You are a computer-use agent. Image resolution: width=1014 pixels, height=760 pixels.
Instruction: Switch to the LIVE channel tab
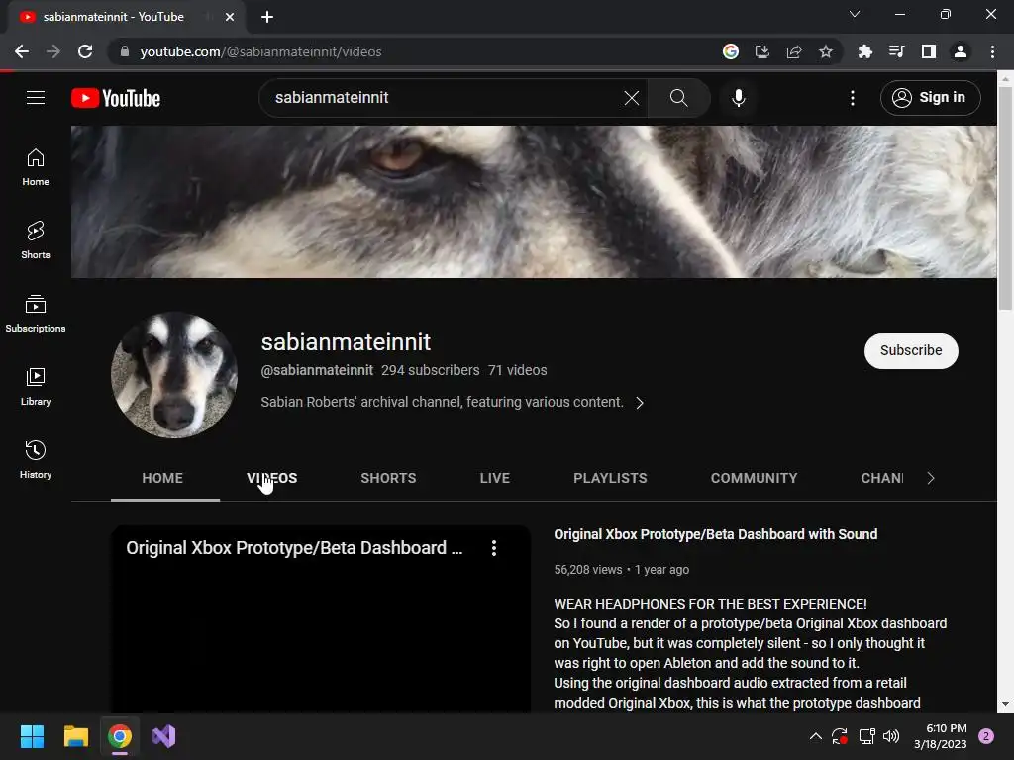(x=495, y=478)
